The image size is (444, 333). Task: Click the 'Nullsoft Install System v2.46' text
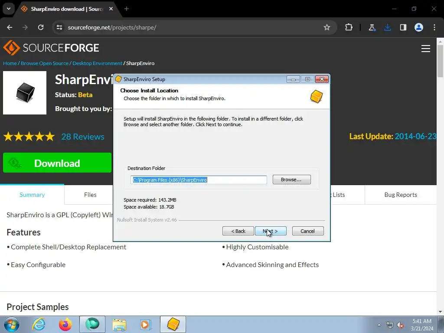[x=147, y=220]
